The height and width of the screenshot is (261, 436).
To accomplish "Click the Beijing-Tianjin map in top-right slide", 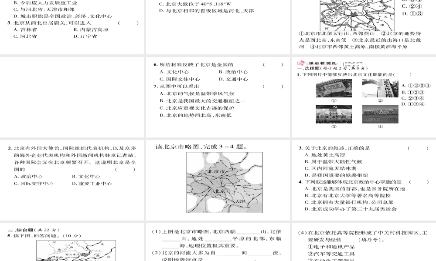I will coord(358,15).
